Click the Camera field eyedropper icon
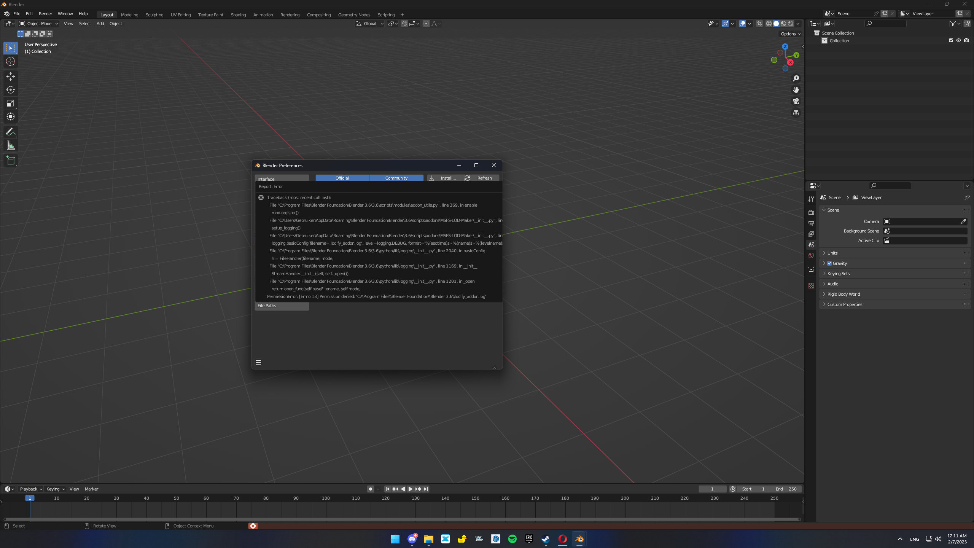The width and height of the screenshot is (974, 548). pos(963,221)
